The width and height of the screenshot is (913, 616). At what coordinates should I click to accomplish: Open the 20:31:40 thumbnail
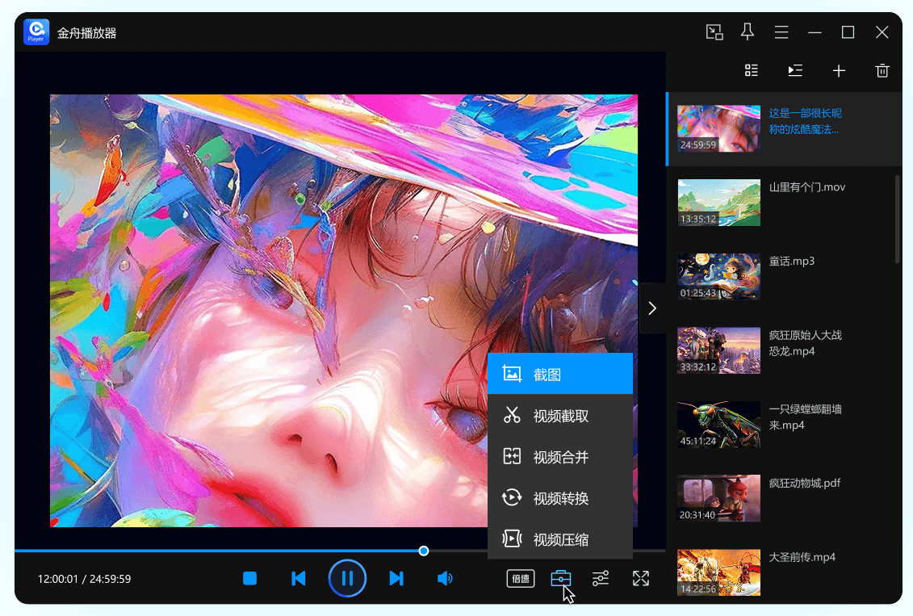pyautogui.click(x=718, y=498)
